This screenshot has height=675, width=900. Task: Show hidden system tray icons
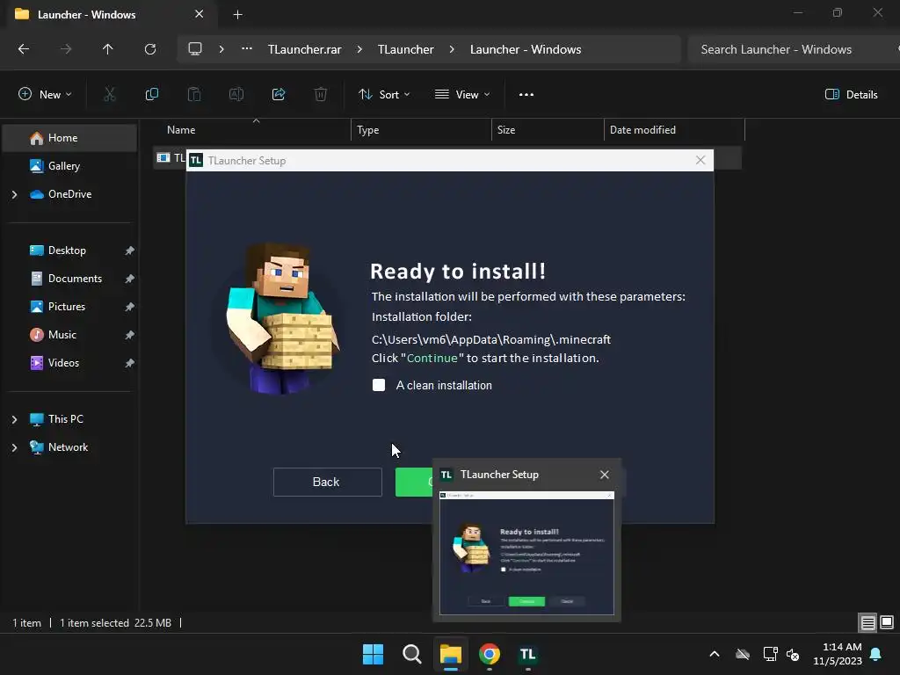715,654
